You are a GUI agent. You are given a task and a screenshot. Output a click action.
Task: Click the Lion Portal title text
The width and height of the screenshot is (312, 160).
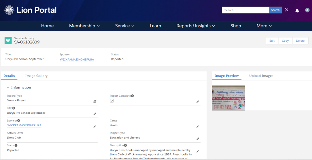pos(37,10)
